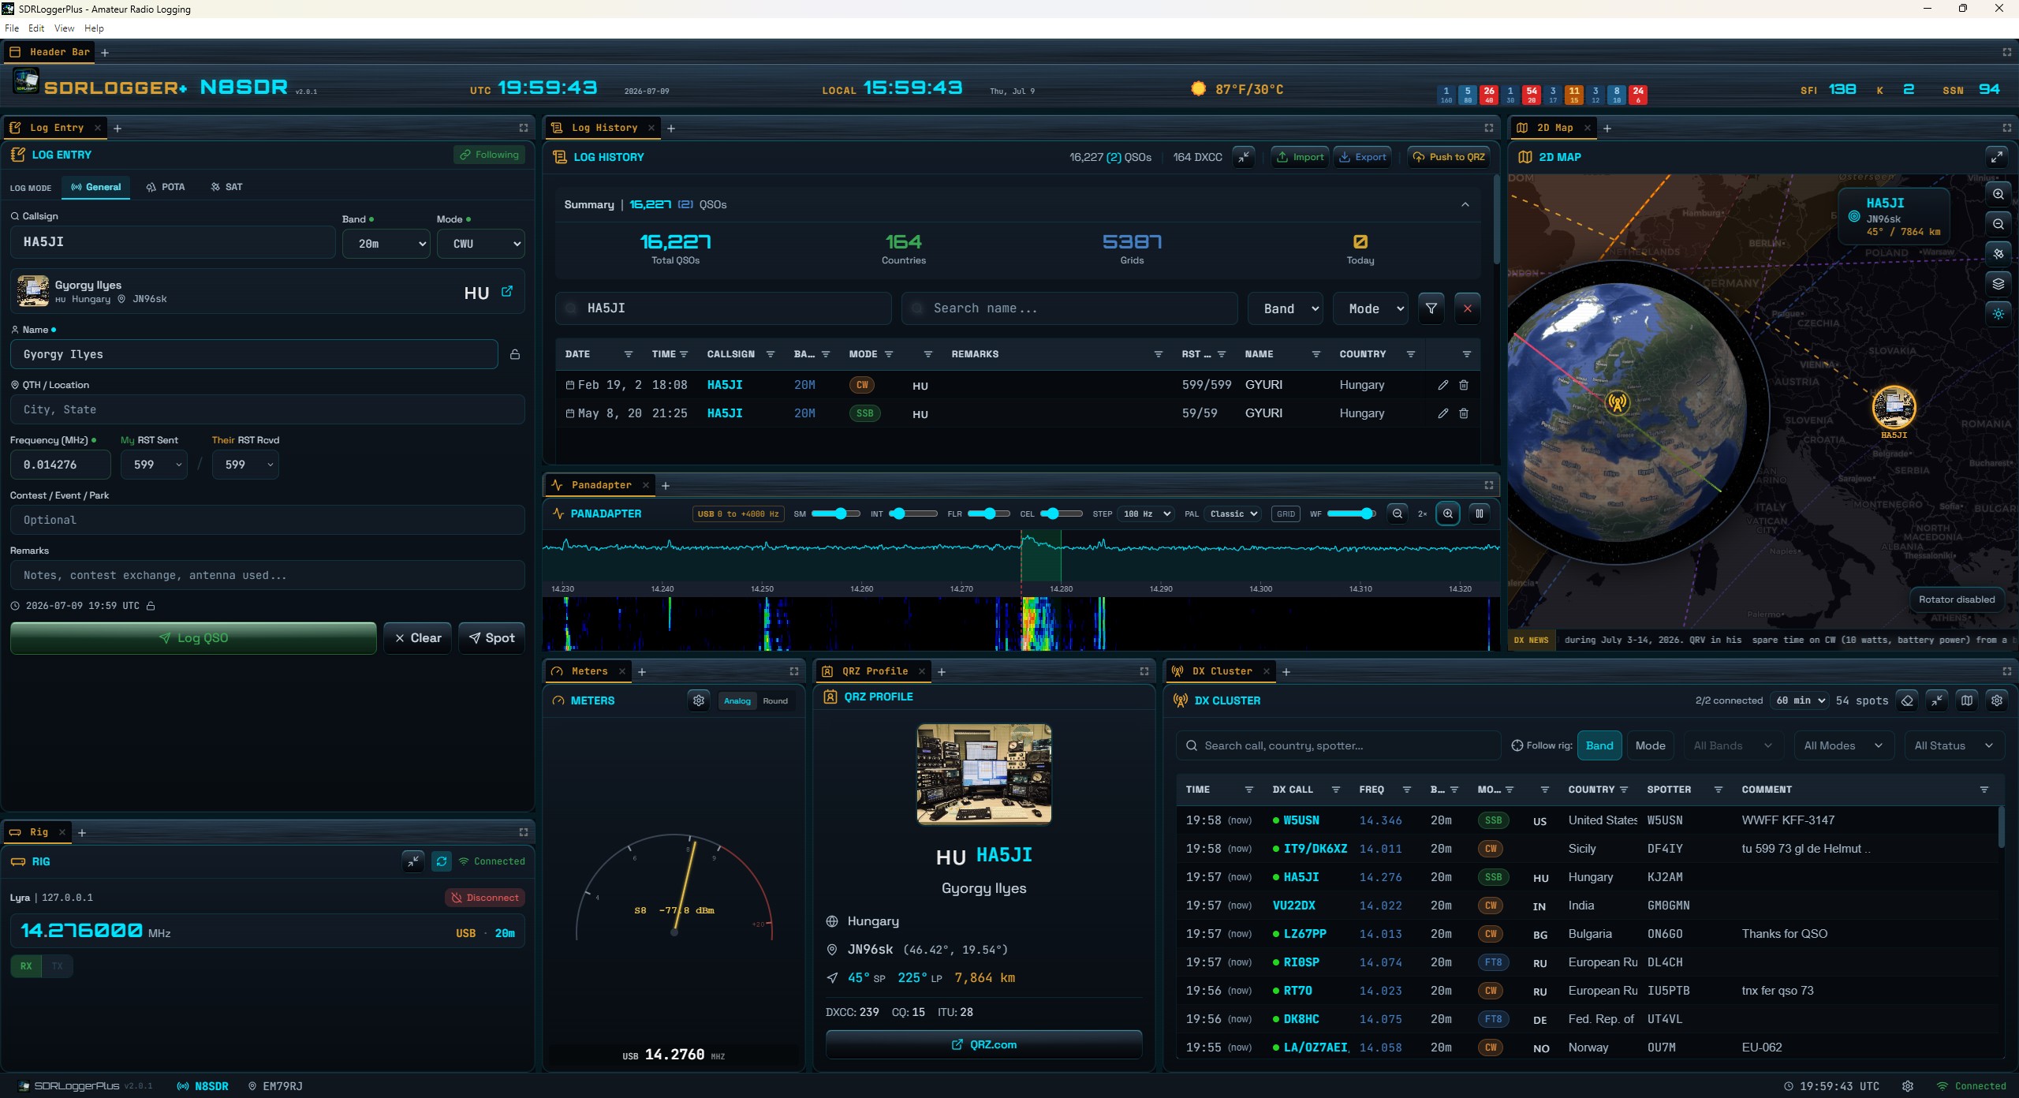
Task: Clear the HA5JI log search filter
Action: (1467, 308)
